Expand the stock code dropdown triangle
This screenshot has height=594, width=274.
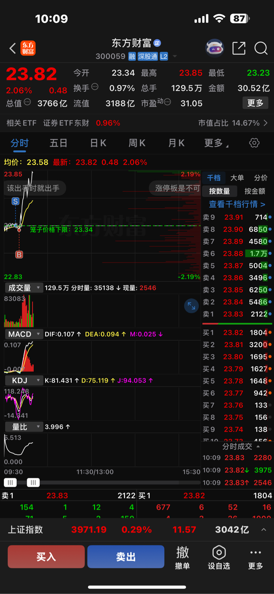point(175,56)
